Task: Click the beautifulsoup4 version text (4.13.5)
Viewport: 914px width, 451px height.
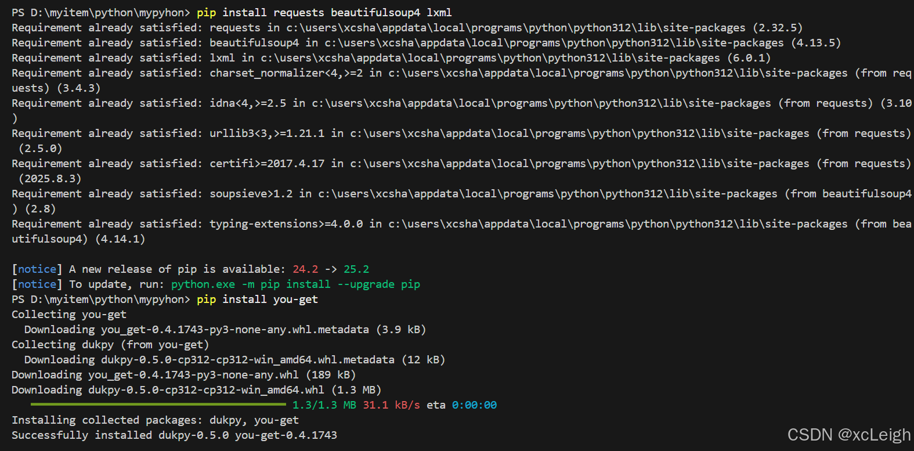Action: [816, 43]
